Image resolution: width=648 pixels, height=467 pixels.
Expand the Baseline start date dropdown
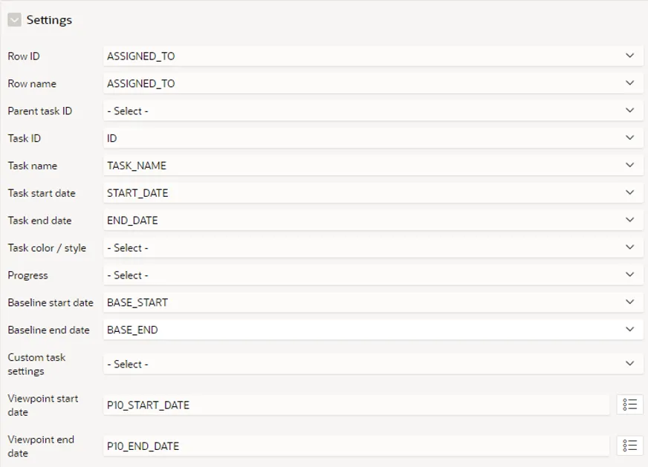point(372,303)
